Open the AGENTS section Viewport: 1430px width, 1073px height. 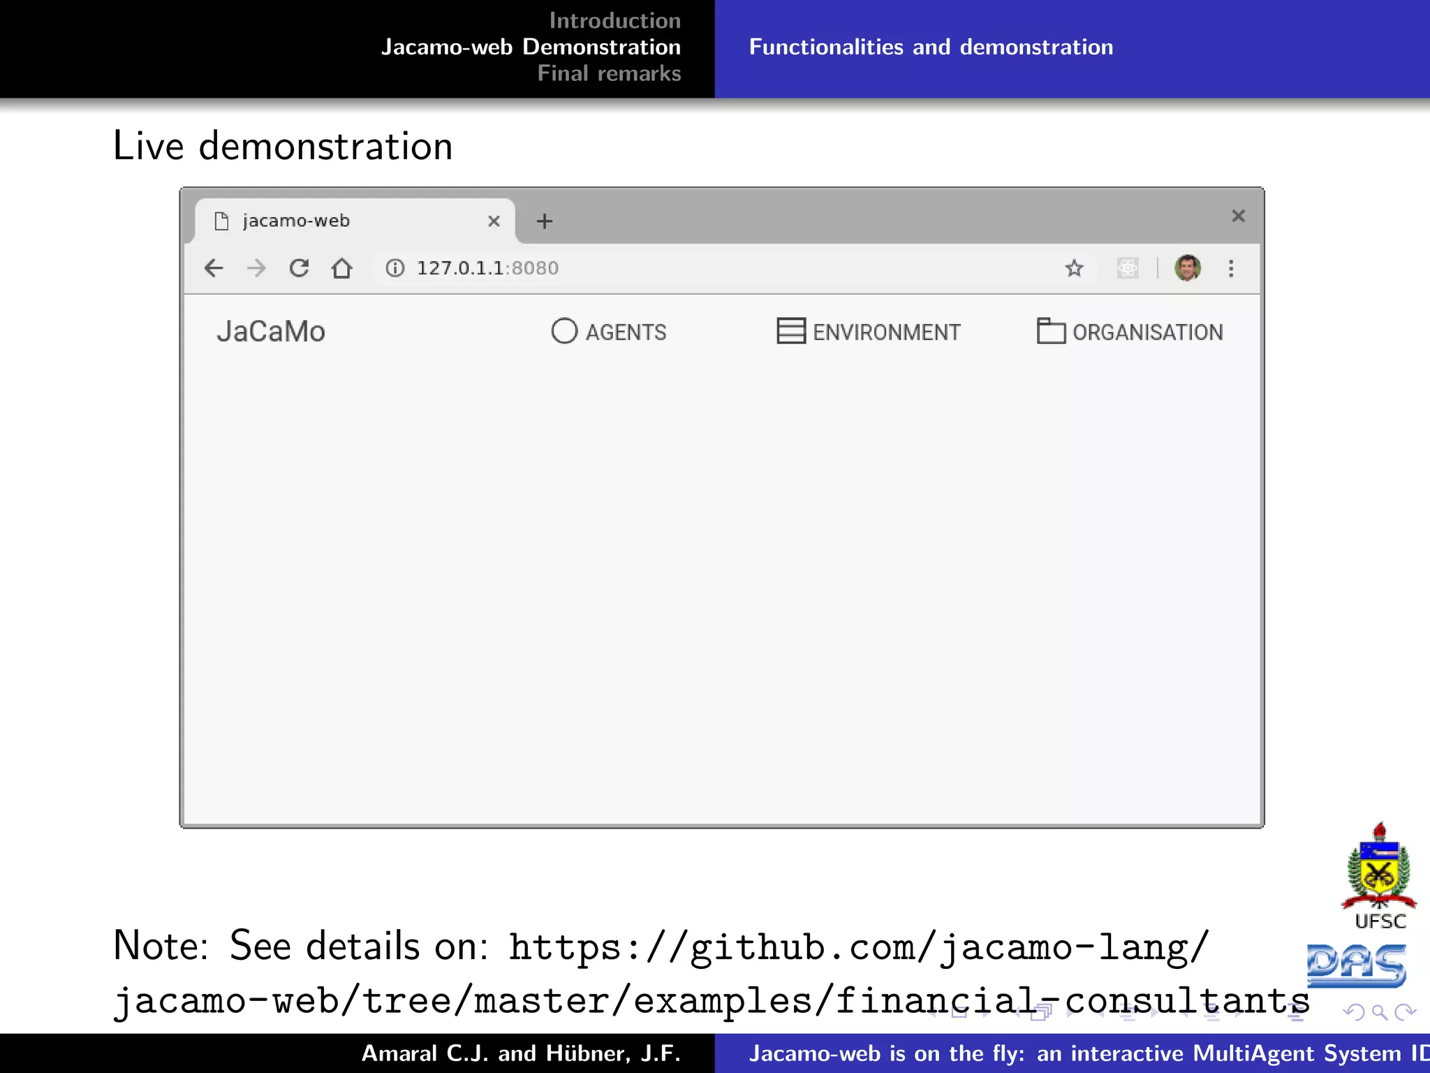pos(608,332)
